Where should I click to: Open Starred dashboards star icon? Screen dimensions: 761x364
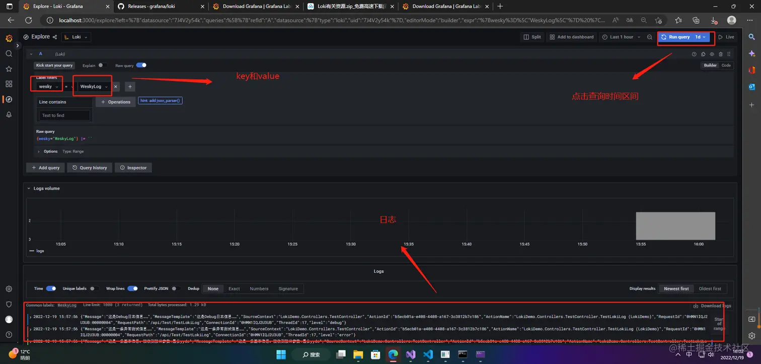(x=9, y=69)
